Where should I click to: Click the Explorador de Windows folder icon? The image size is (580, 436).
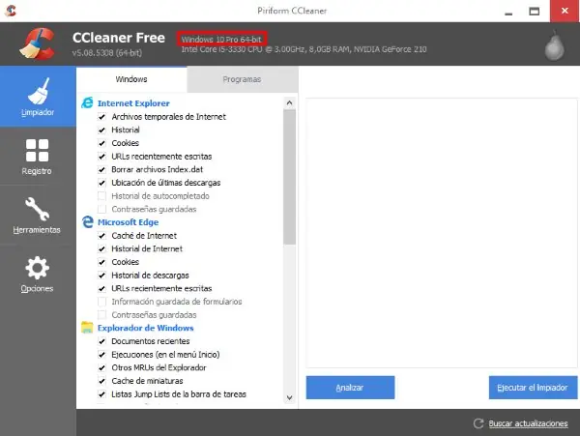87,328
